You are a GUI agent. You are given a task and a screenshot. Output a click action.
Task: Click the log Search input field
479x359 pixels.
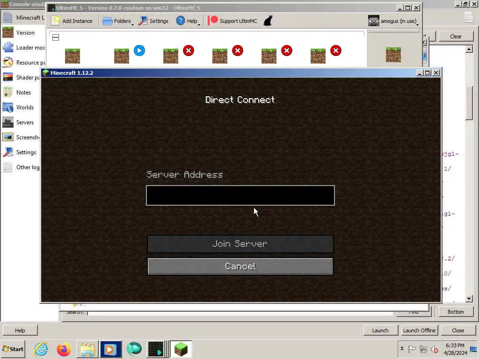(x=240, y=313)
